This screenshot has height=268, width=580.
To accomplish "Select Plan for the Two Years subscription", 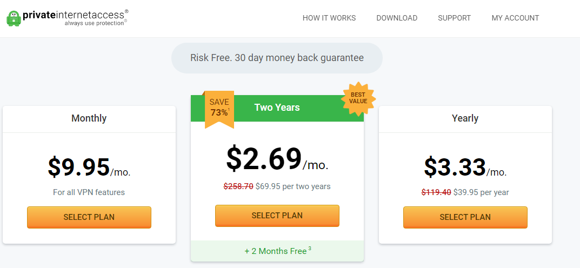I will (x=277, y=216).
